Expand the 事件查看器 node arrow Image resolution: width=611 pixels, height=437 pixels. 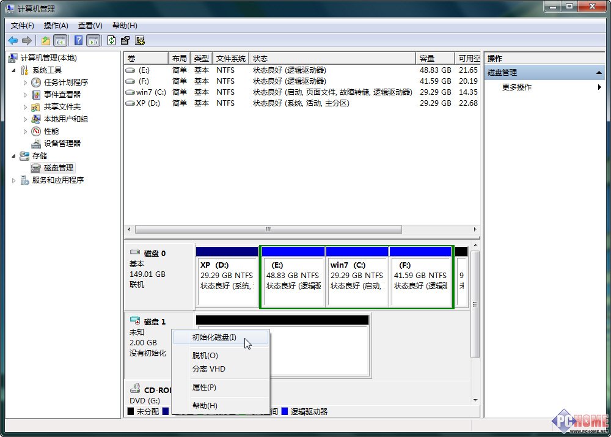click(x=25, y=95)
